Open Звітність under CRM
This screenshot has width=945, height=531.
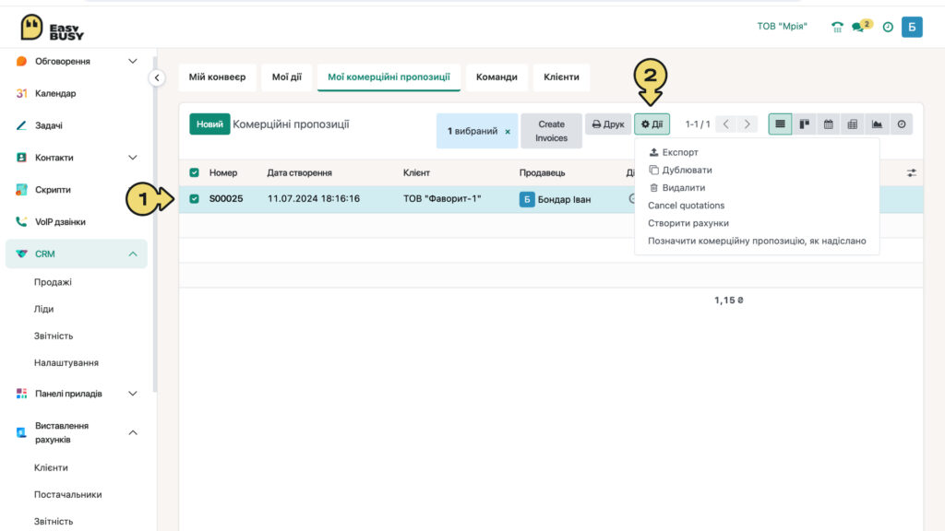click(x=54, y=336)
